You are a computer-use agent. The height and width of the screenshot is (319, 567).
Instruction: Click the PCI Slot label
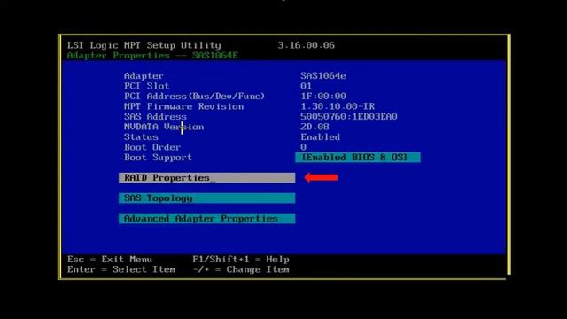146,86
